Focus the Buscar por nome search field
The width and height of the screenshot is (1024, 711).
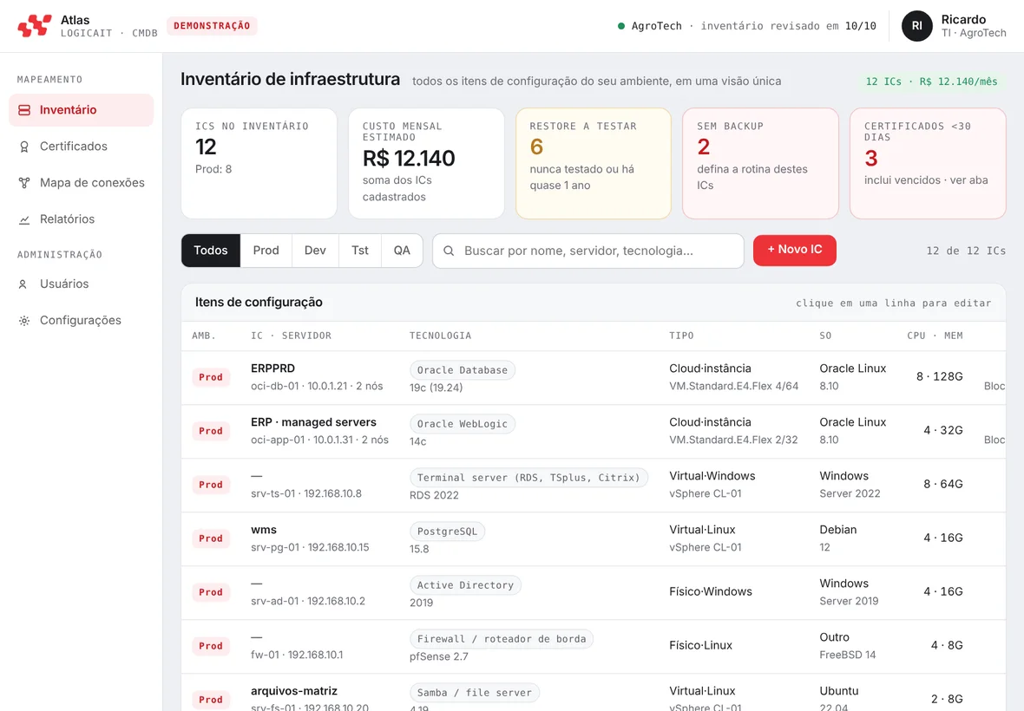tap(587, 251)
